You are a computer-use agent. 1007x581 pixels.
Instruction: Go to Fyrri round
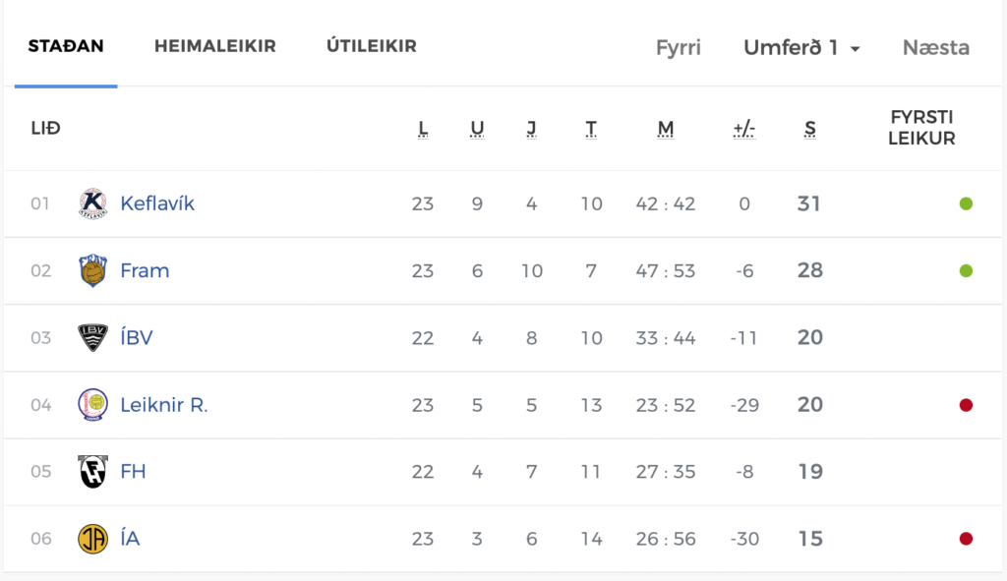coord(679,48)
